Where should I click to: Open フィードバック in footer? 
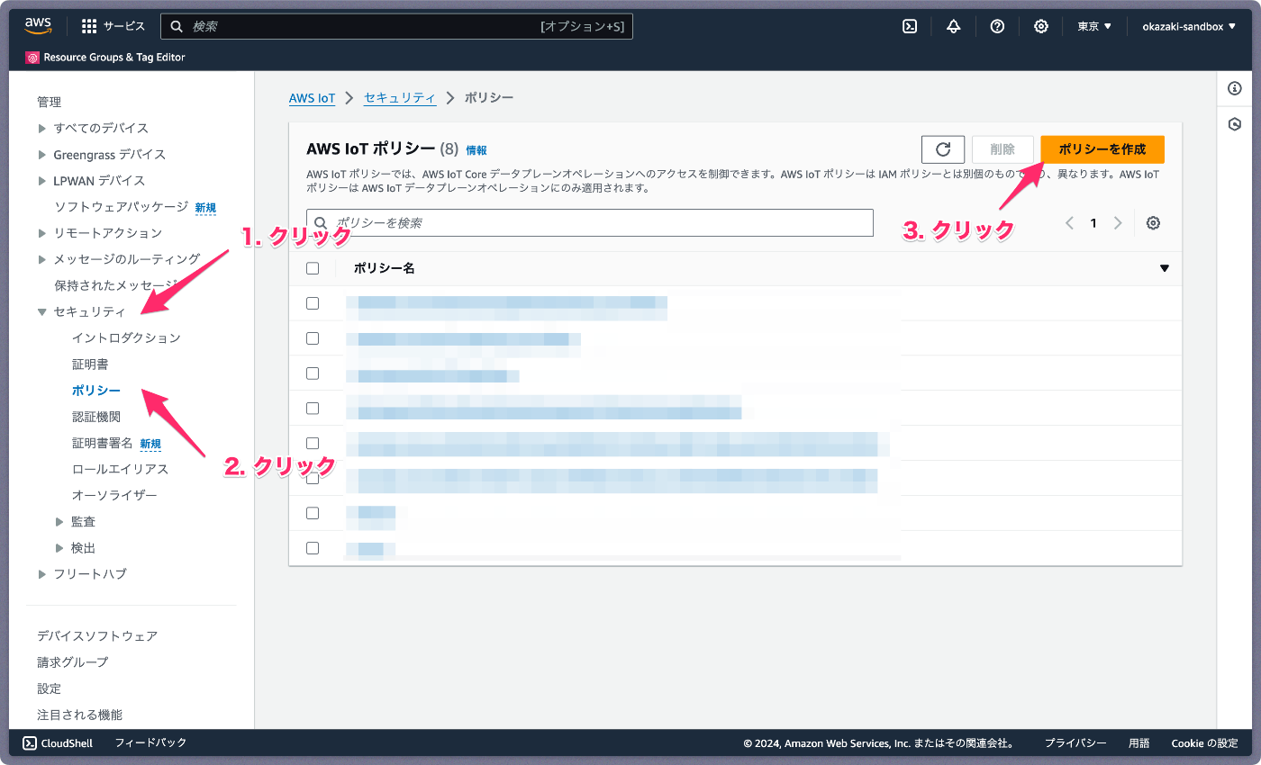point(150,743)
